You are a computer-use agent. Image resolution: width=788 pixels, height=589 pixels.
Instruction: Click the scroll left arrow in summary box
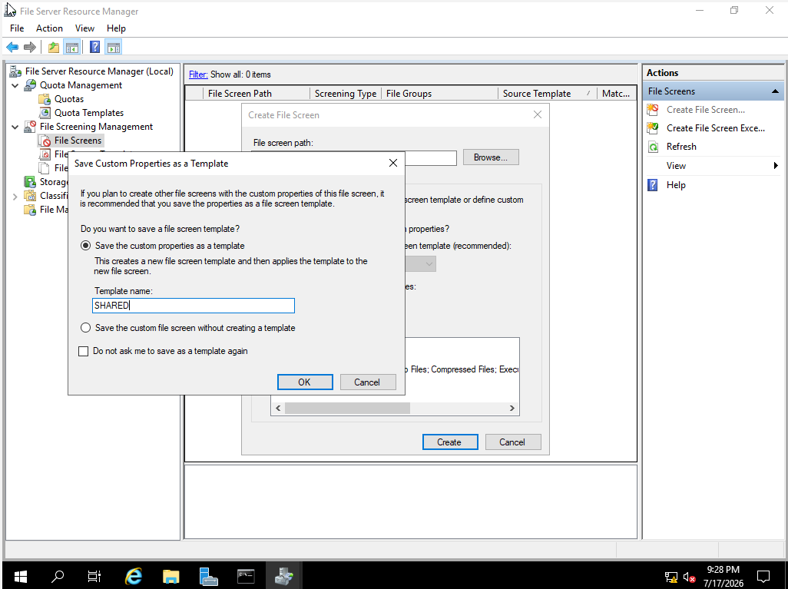coord(278,408)
